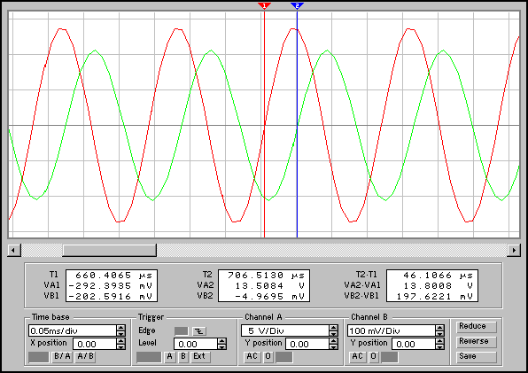
Task: Set trigger source to channel B
Action: (x=183, y=356)
